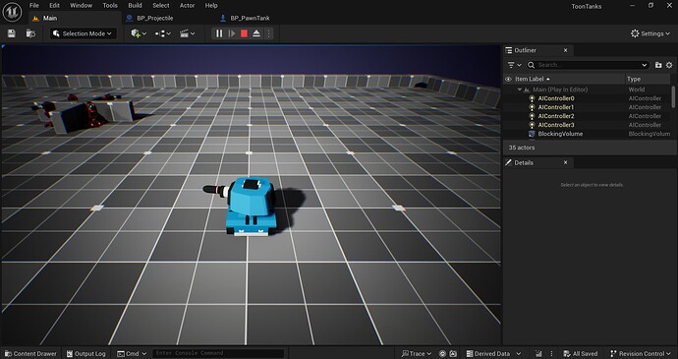The width and height of the screenshot is (678, 359).
Task: Eject from the player controller
Action: 256,33
